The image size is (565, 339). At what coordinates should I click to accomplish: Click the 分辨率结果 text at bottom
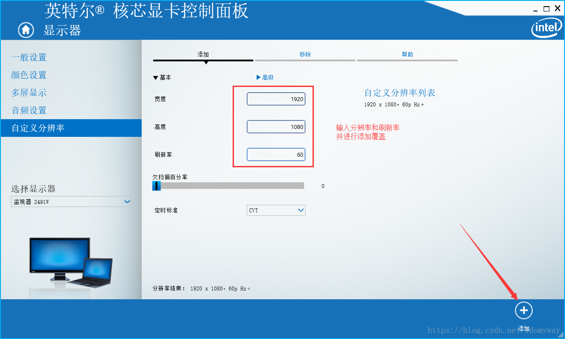click(201, 288)
